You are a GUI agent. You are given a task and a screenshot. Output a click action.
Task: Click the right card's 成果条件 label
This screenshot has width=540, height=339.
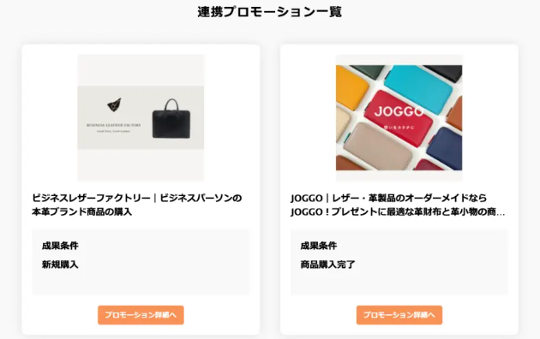click(319, 246)
